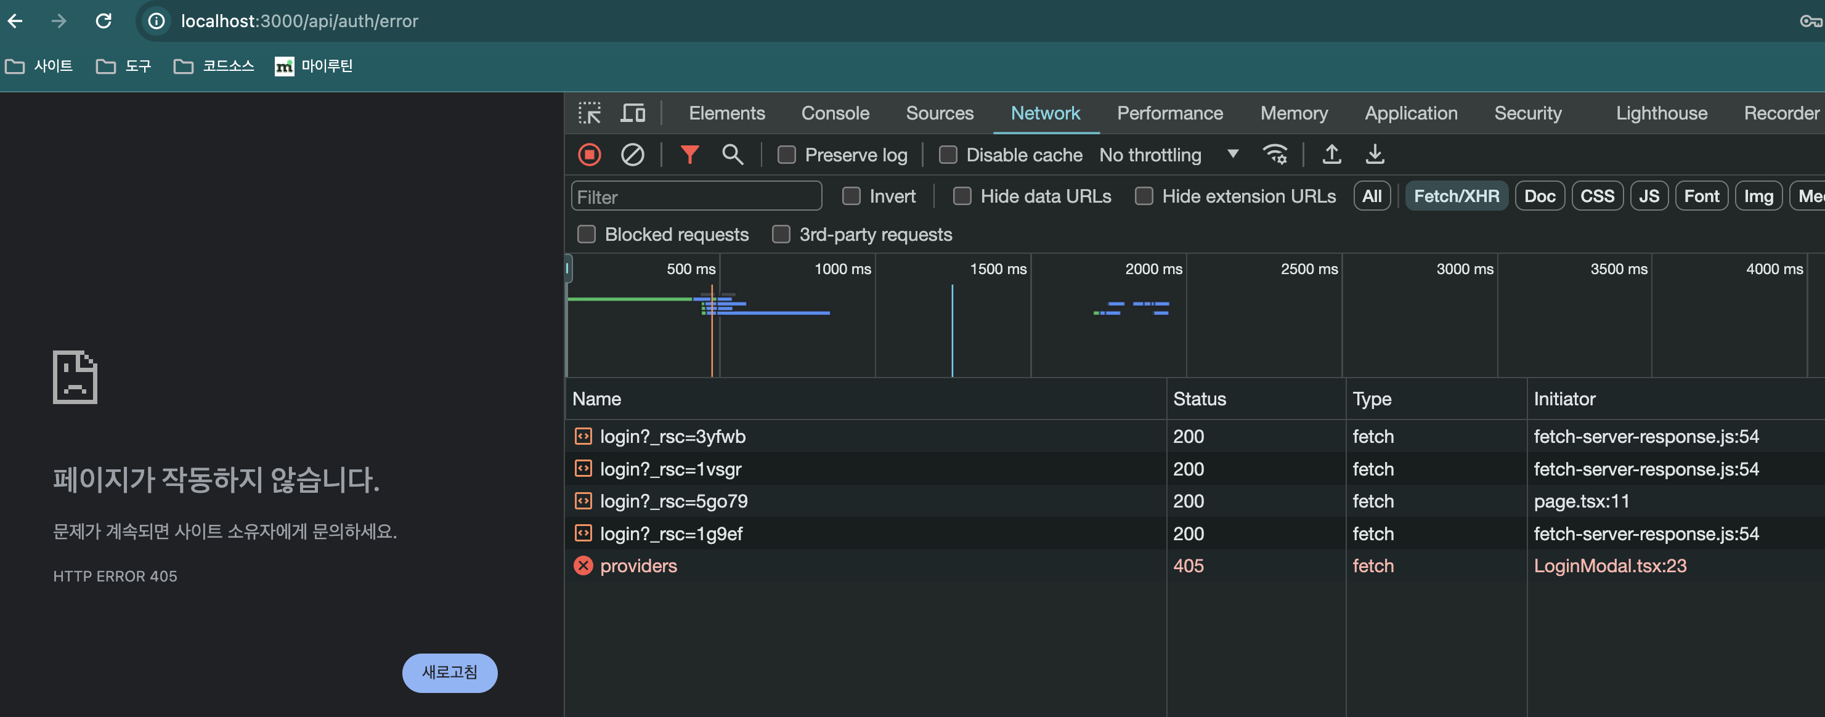The height and width of the screenshot is (717, 1825).
Task: Click the fetch icon beside login?_rsc=5go79
Action: 583,501
